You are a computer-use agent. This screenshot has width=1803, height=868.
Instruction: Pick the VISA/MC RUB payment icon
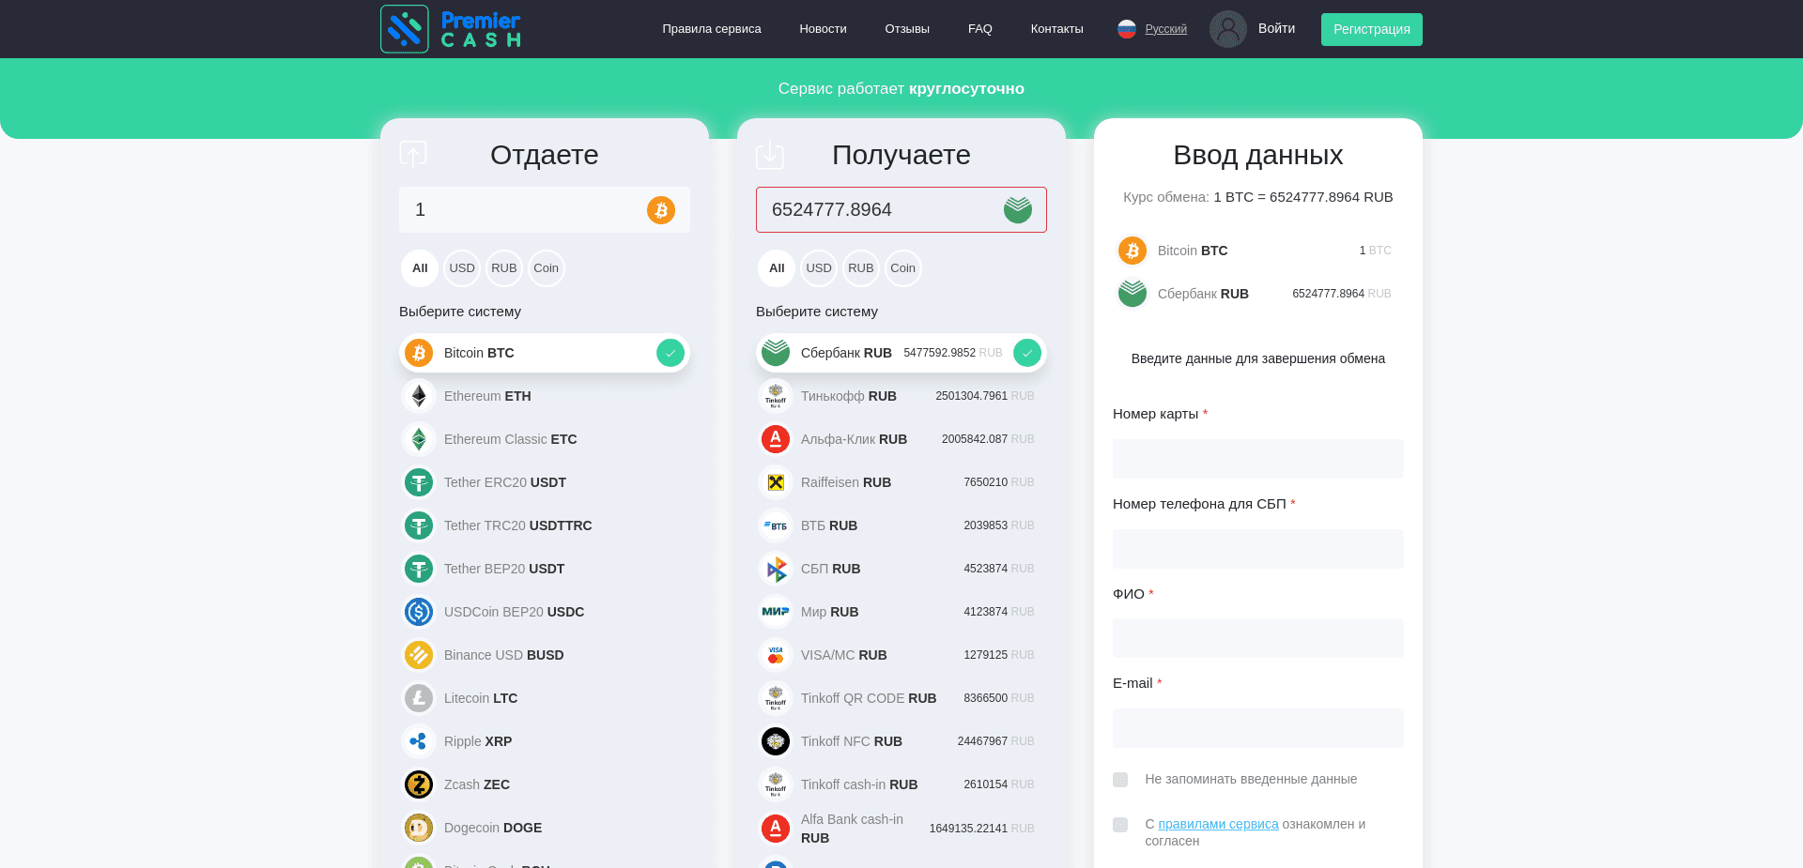(x=776, y=655)
